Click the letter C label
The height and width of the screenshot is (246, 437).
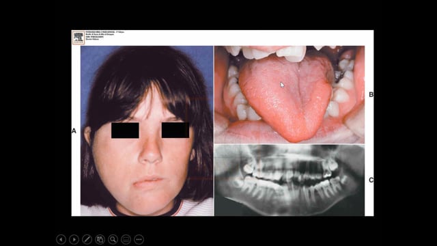point(371,180)
